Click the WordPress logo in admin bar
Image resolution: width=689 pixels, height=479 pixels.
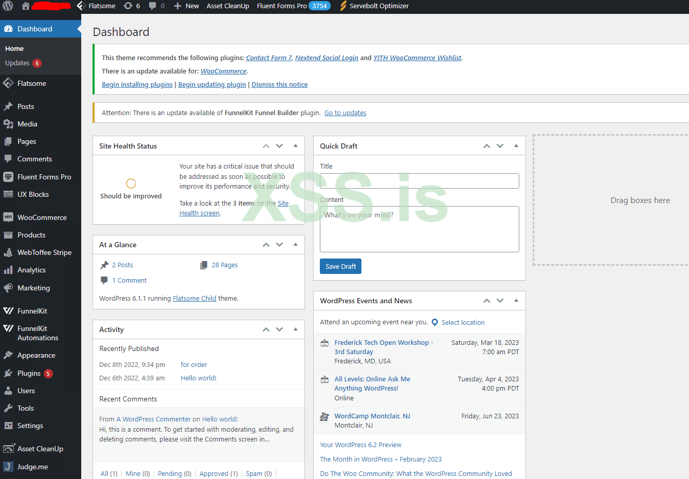tap(8, 6)
